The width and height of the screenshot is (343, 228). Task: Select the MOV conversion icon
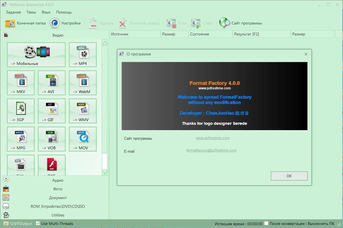(x=83, y=139)
